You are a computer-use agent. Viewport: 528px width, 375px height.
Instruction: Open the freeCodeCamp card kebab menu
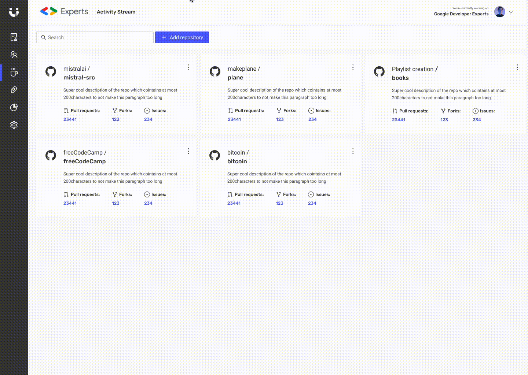click(x=188, y=151)
